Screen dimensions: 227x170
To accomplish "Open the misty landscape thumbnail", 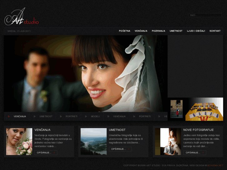I will 94,142.
